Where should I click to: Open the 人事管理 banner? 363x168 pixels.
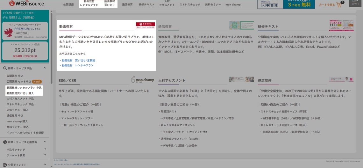[270, 4]
